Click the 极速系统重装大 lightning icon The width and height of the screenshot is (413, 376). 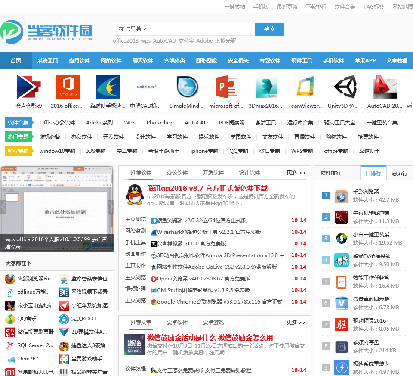coord(341,367)
